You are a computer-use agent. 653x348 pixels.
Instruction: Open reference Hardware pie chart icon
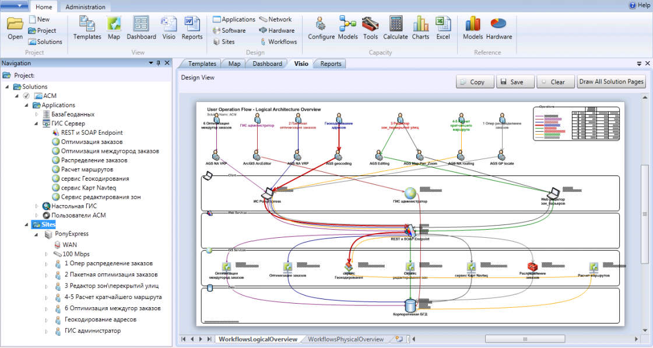499,29
